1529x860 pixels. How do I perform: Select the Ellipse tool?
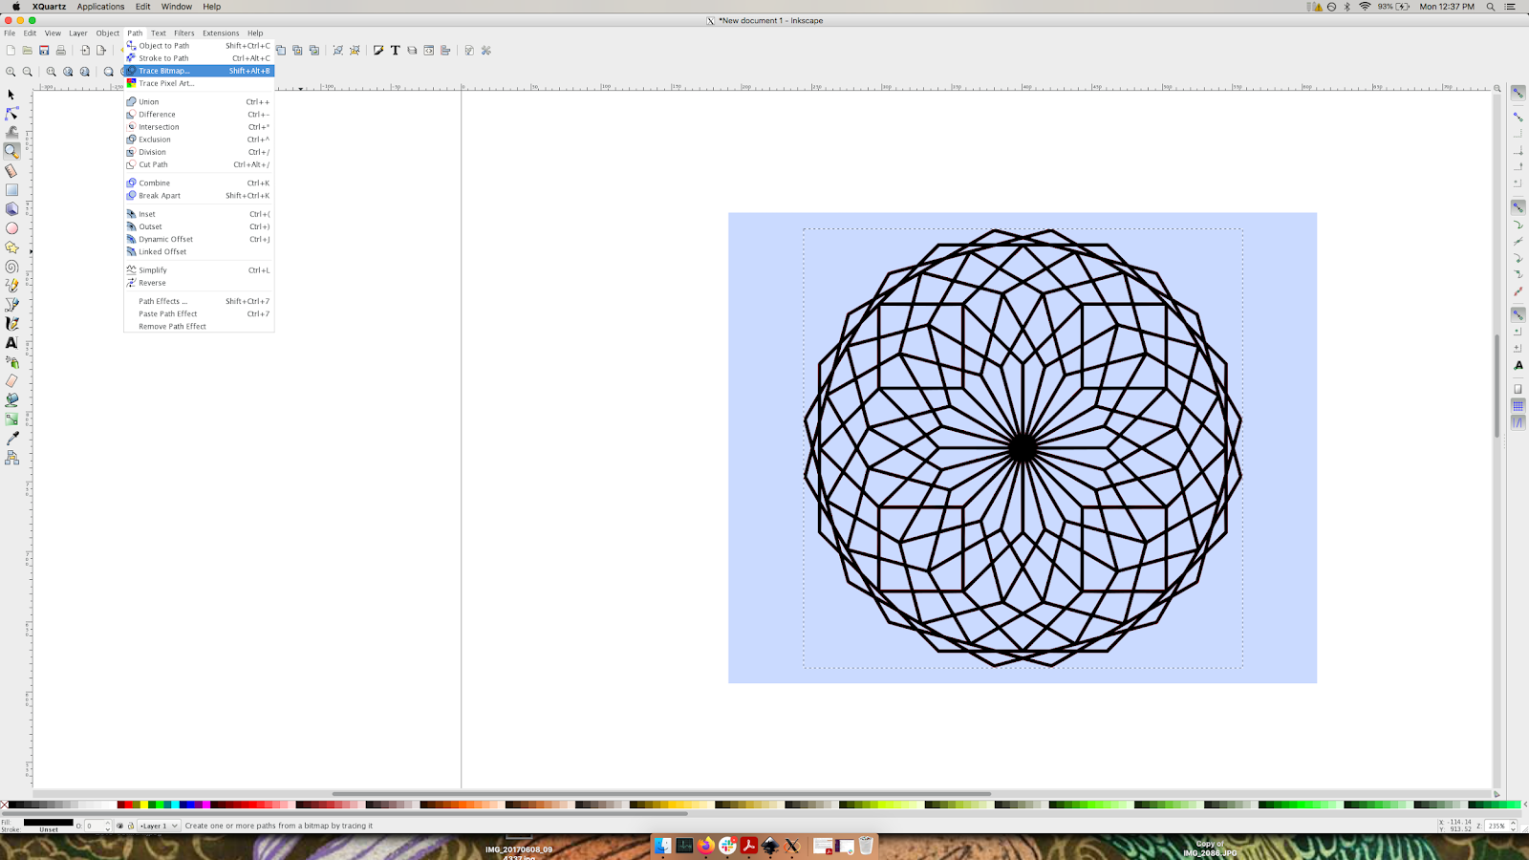(x=11, y=228)
